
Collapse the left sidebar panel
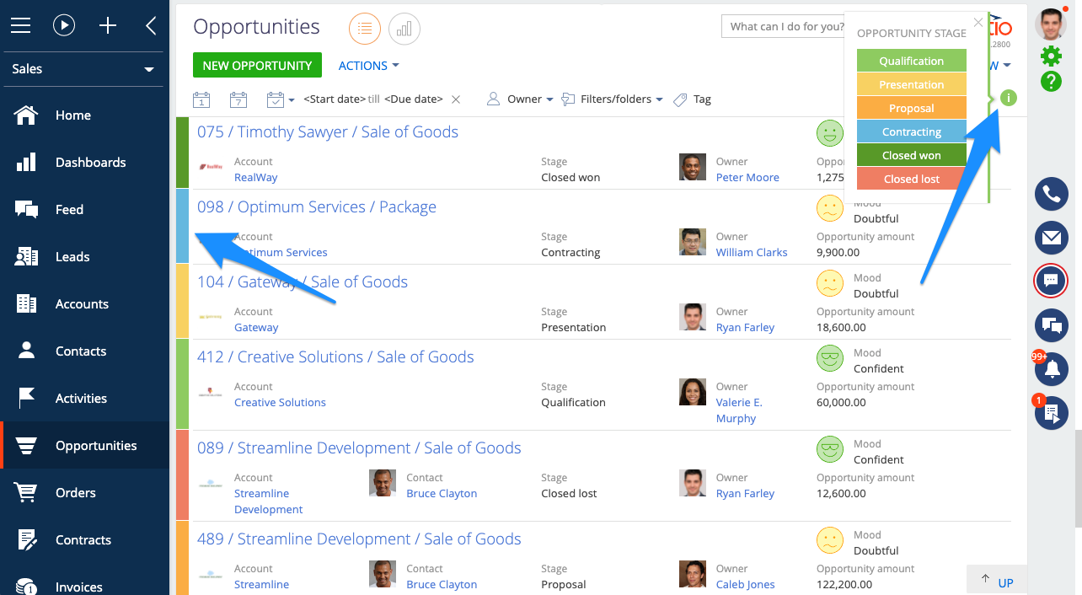click(x=151, y=25)
